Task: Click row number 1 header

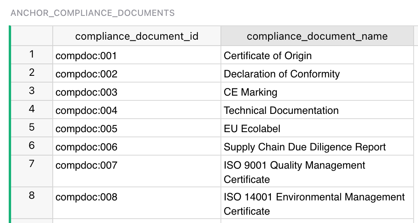Action: 32,55
